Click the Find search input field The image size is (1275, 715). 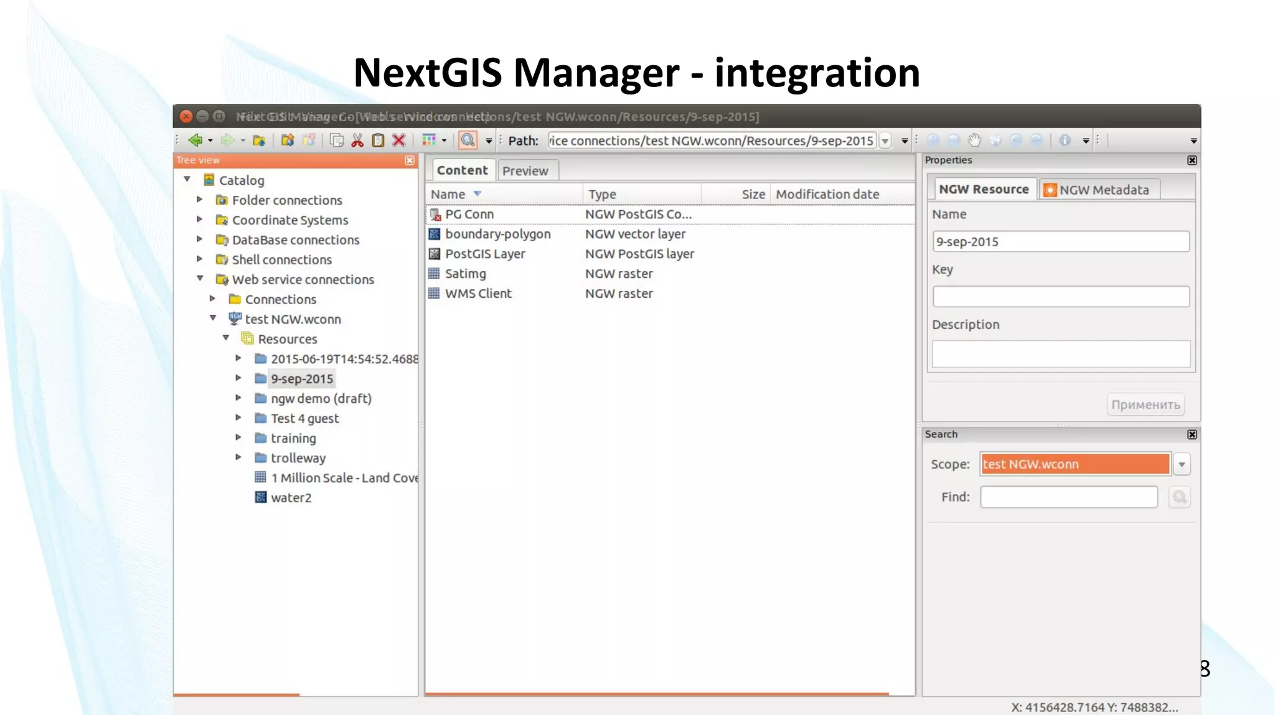pos(1069,497)
